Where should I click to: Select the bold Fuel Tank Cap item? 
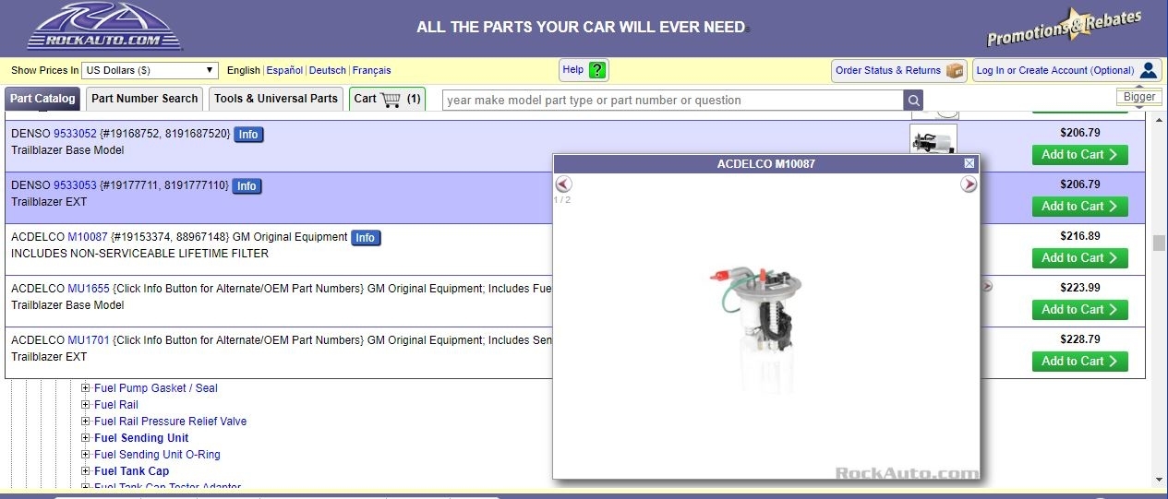point(132,471)
